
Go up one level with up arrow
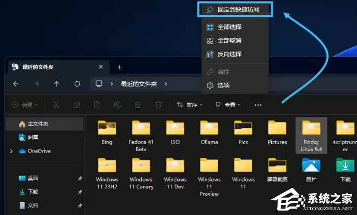point(57,84)
